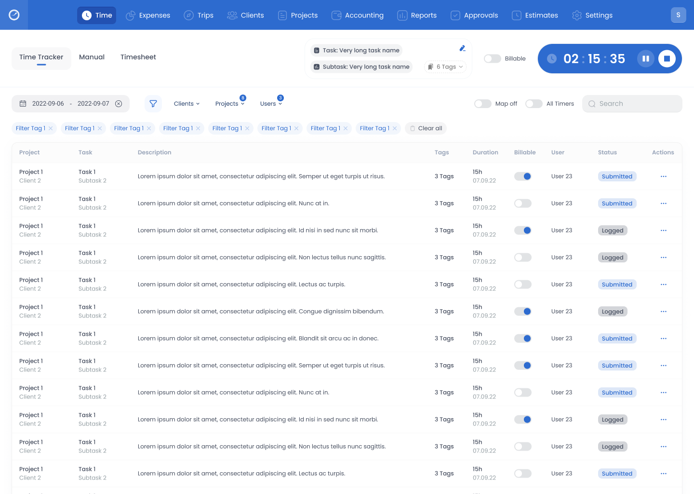
Task: Open the Expenses section in the top navigation
Action: (148, 15)
